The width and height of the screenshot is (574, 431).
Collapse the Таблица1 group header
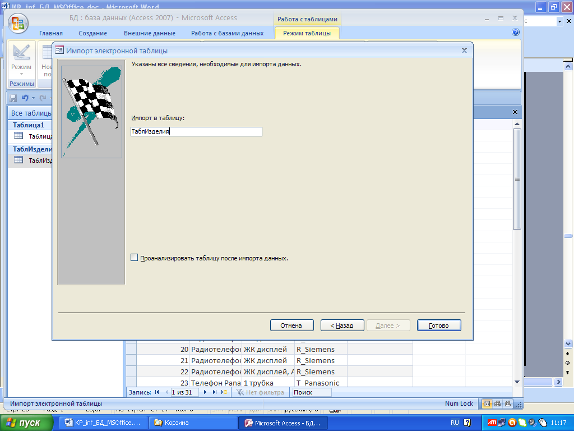click(30, 125)
